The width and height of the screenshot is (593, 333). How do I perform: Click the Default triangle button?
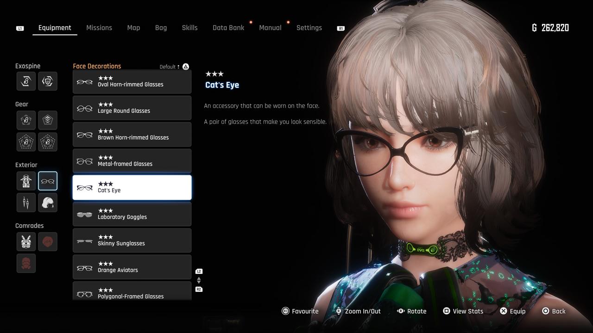click(x=186, y=67)
